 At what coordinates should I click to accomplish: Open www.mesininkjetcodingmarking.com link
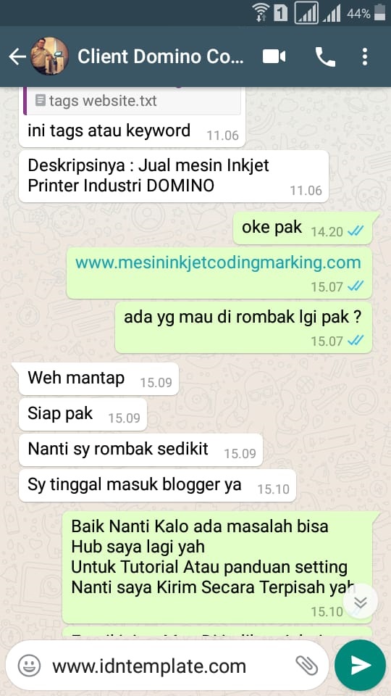218,262
